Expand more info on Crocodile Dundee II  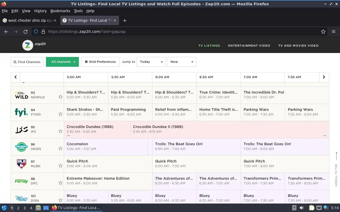(325, 135)
